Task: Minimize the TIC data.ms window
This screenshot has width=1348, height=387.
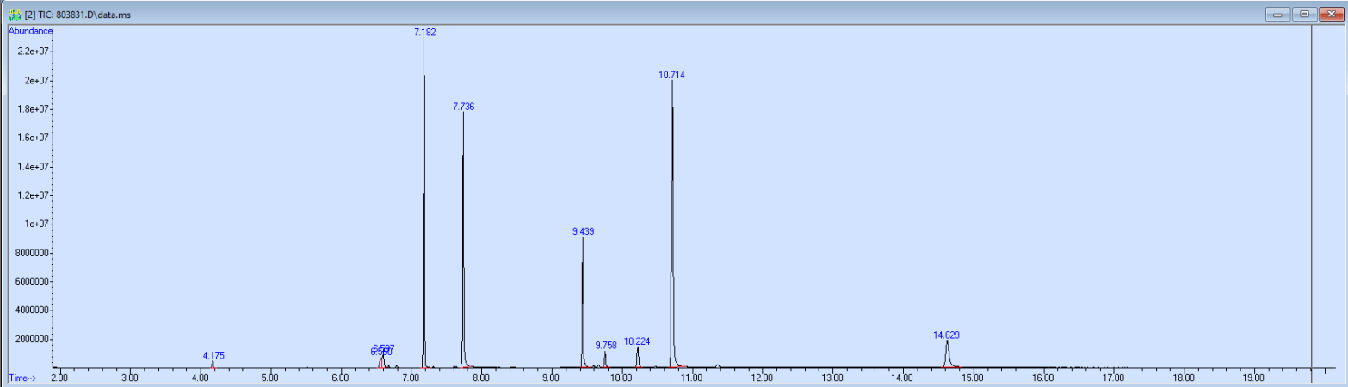Action: [x=1277, y=14]
